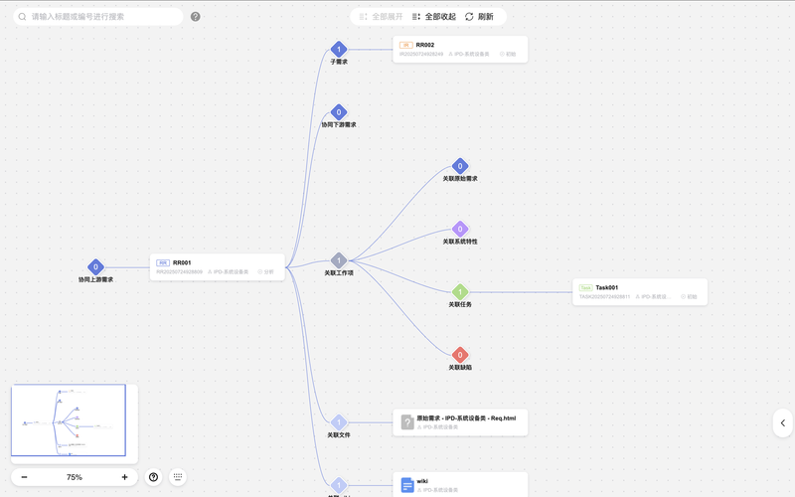Click the 关联系统特性 label text
795x497 pixels.
(460, 242)
